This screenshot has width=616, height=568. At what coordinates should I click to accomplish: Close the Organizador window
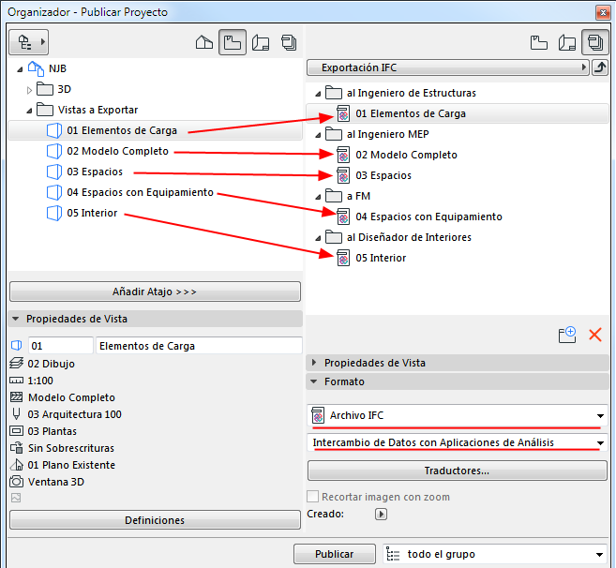point(603,12)
